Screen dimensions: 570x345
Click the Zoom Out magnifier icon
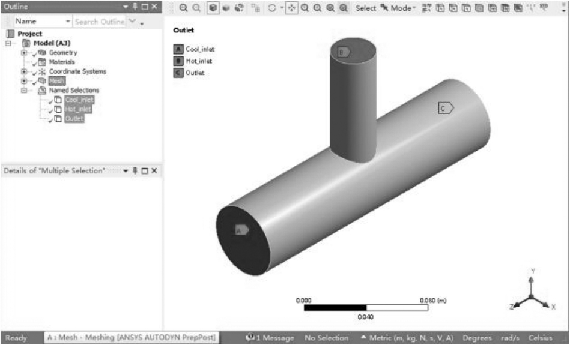196,8
